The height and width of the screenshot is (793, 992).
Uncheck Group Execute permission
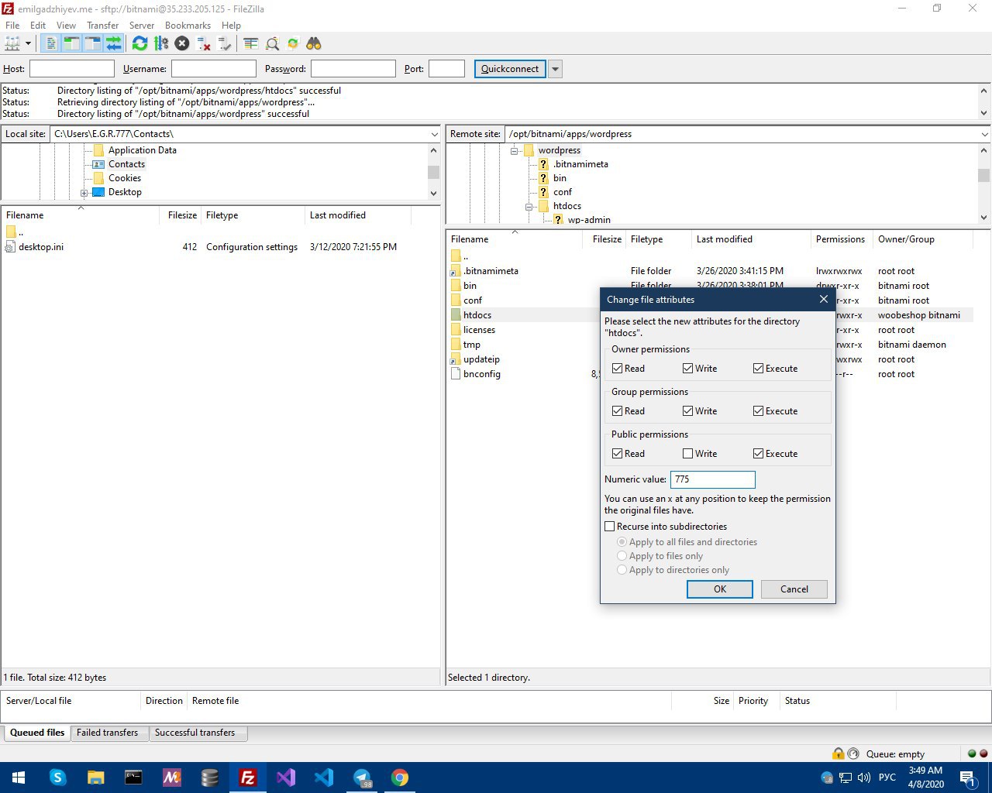(759, 411)
